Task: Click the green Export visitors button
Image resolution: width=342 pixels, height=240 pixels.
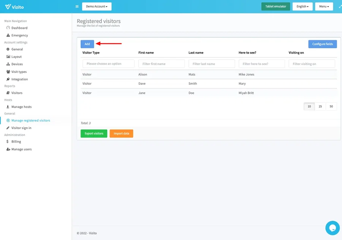Action: (94, 134)
